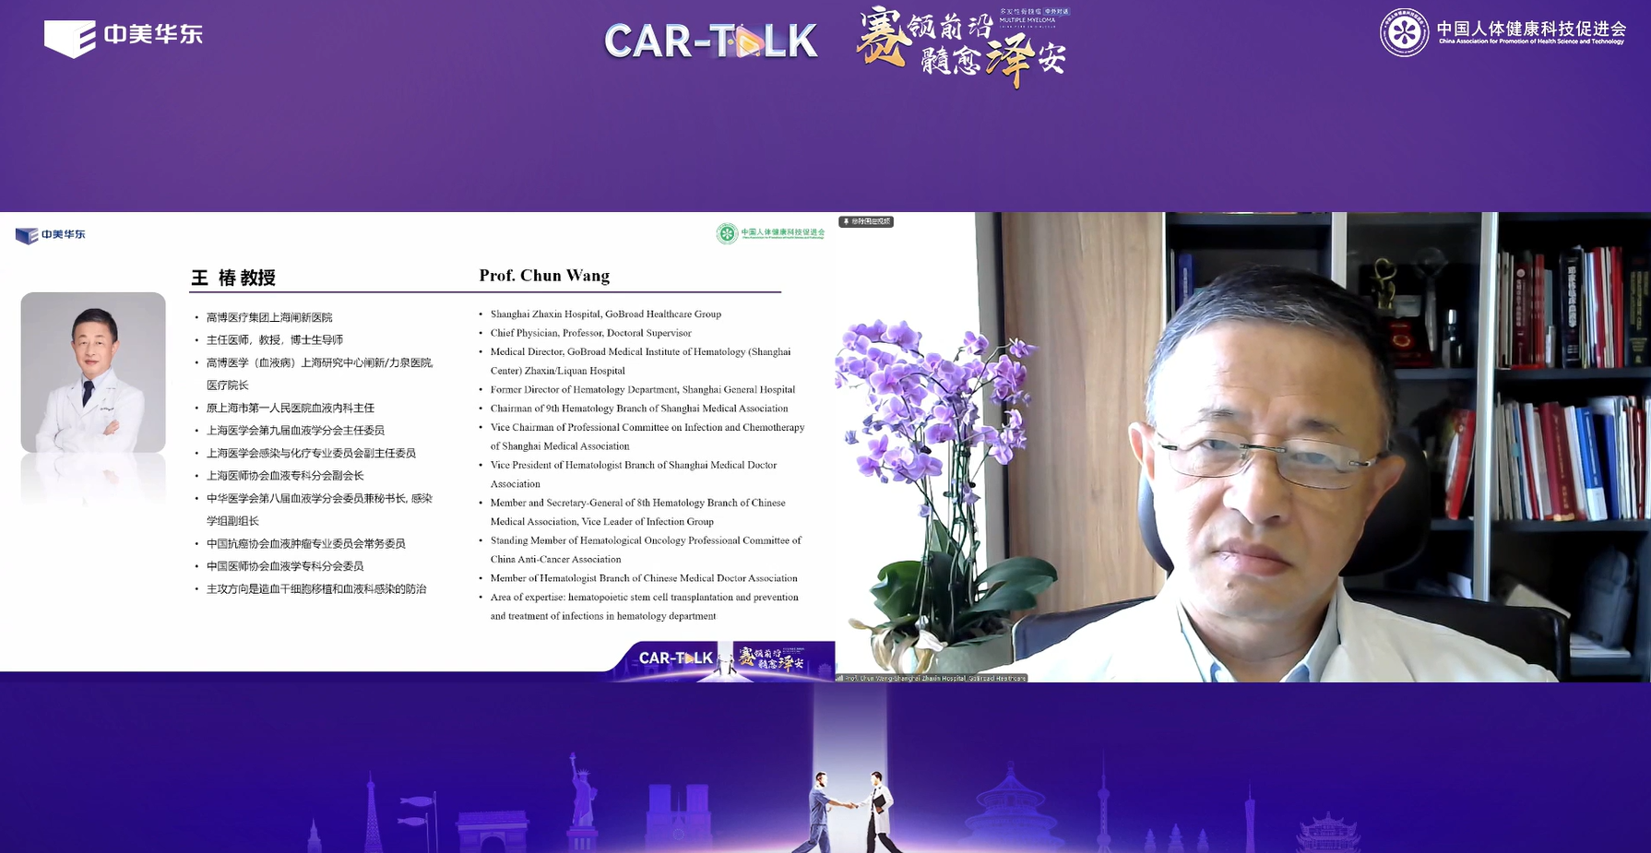Click the "王 椿 教授" slide heading
1651x853 pixels.
point(233,278)
